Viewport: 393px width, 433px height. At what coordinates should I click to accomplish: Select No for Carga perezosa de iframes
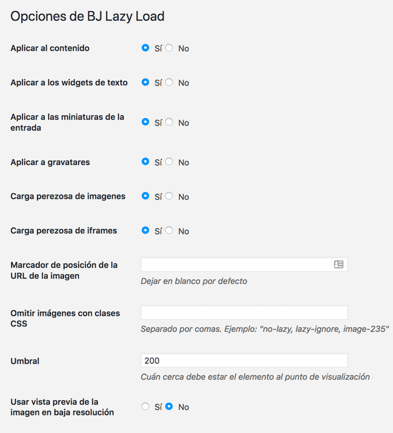coord(169,231)
